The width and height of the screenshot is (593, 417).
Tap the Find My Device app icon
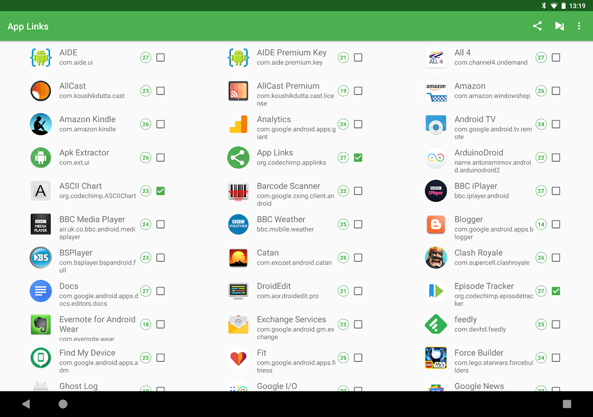tap(41, 358)
